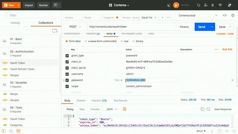Viewport: 238px width, 134px height.
Task: Click the orange sync status icon
Action: tap(176, 5)
